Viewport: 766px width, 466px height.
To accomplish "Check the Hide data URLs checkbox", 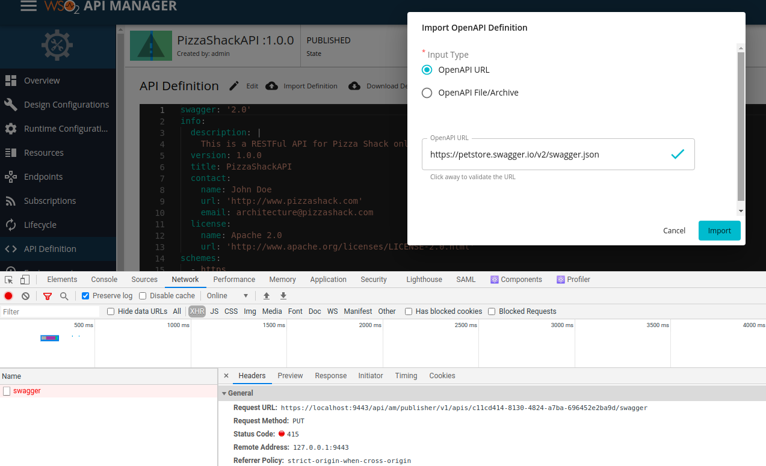I will [111, 311].
